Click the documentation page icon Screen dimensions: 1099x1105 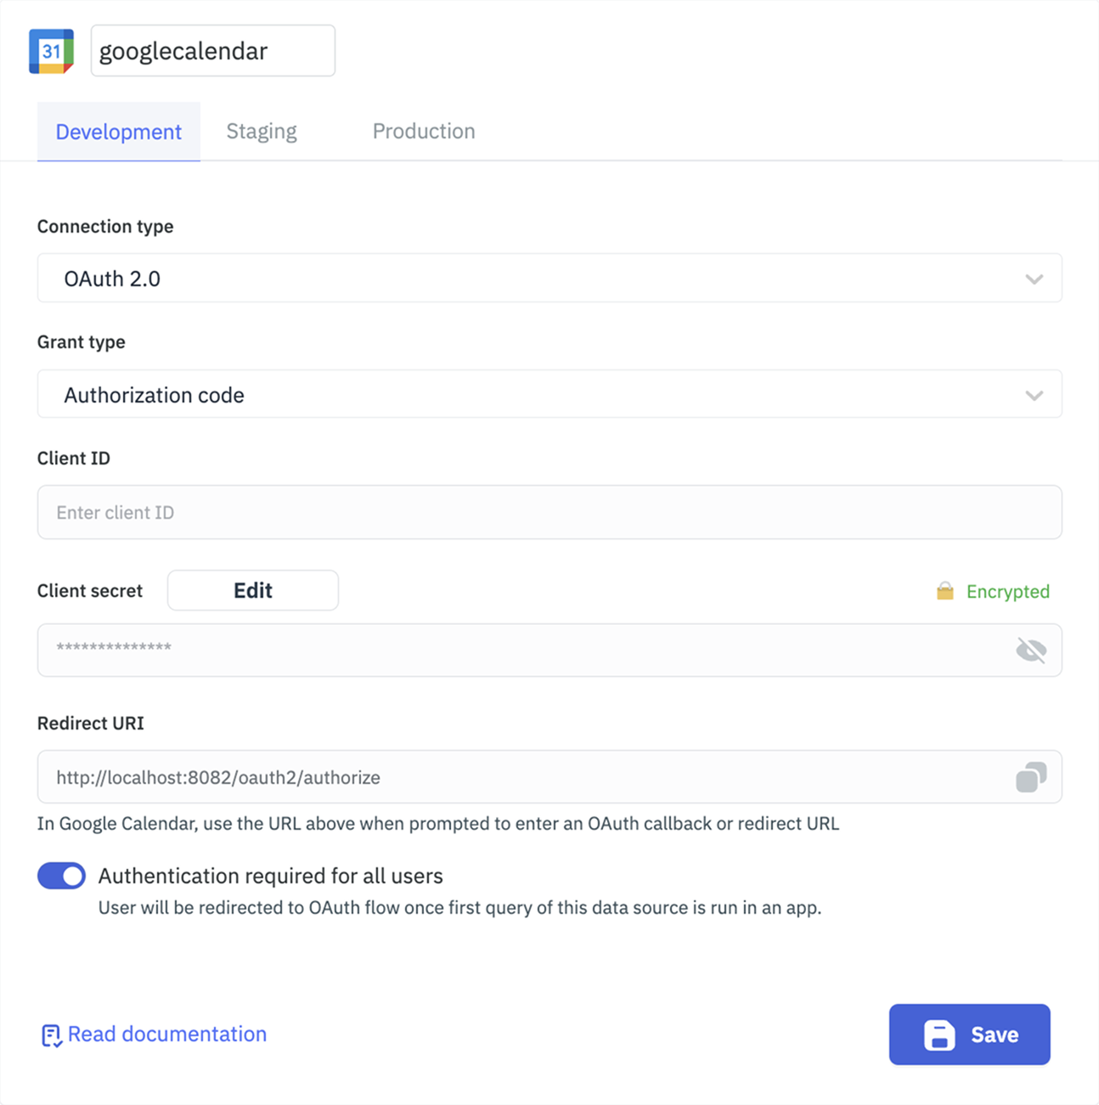51,1035
